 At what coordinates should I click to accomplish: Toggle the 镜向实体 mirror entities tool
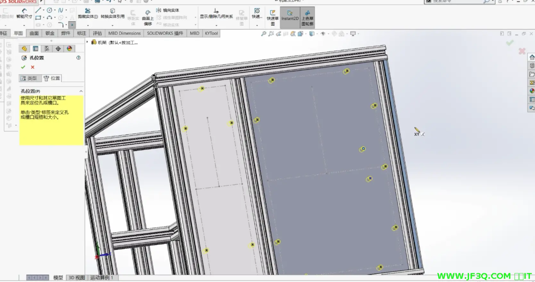pos(168,10)
